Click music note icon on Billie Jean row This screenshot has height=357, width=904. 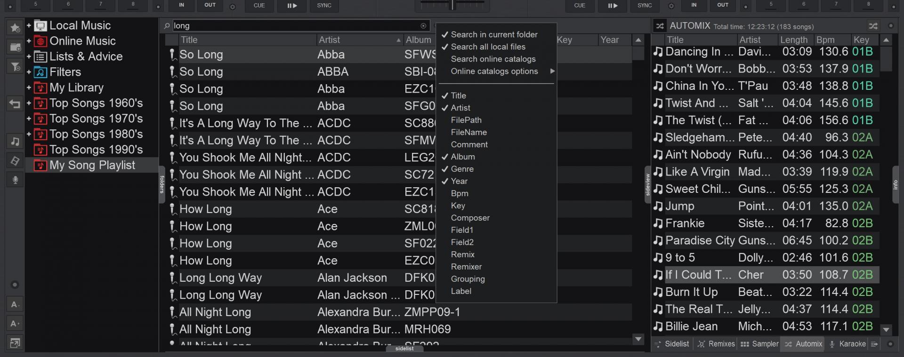pos(658,326)
